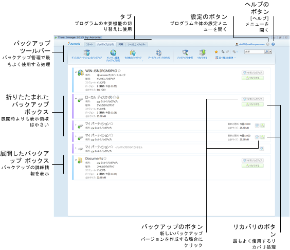Select the バックアップとリカバリ tab
290x250 pixels.
point(105,44)
